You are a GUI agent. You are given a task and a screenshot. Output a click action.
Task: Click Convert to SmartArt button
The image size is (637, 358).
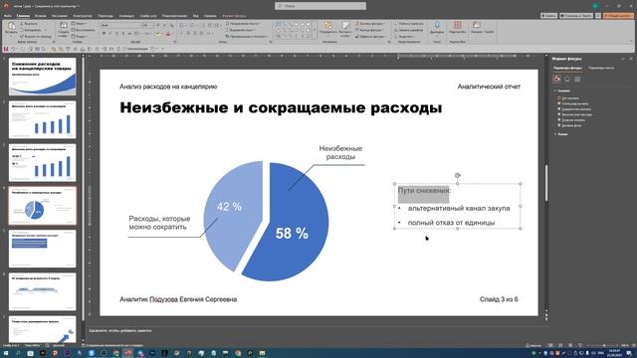247,36
